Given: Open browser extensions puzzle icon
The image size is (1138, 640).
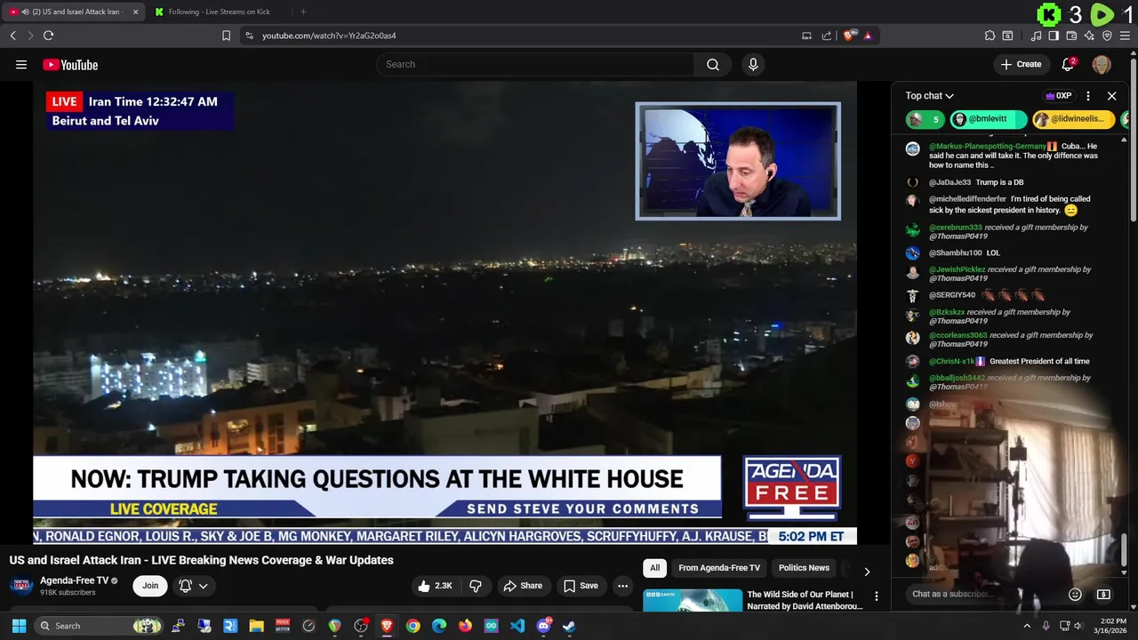Looking at the screenshot, I should [990, 36].
